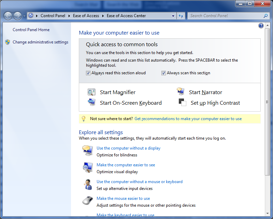Click the monitor icon for blindness optimization

88,151
